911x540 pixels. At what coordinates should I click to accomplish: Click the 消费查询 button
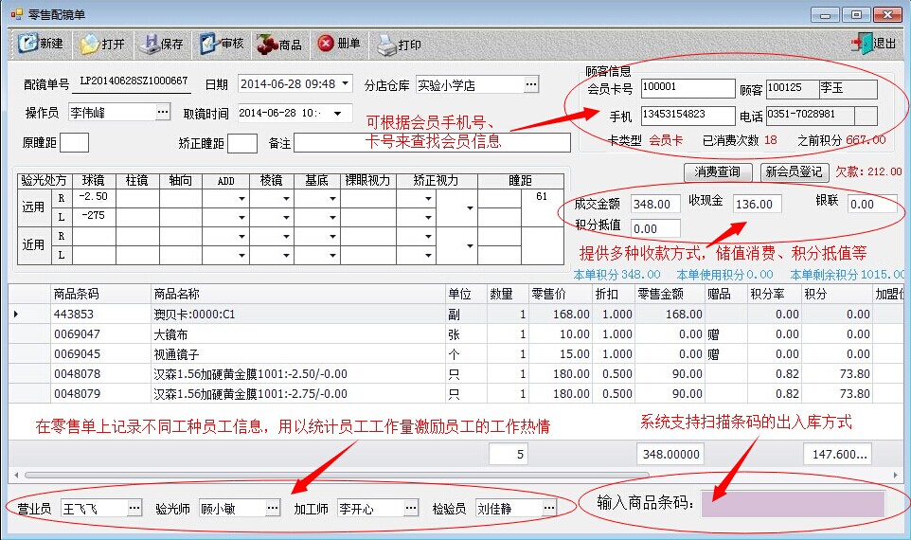click(717, 171)
